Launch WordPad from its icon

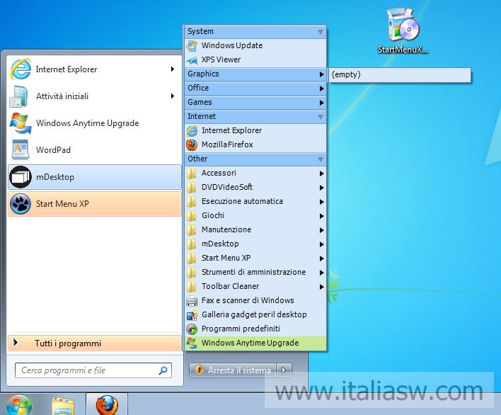(x=21, y=149)
